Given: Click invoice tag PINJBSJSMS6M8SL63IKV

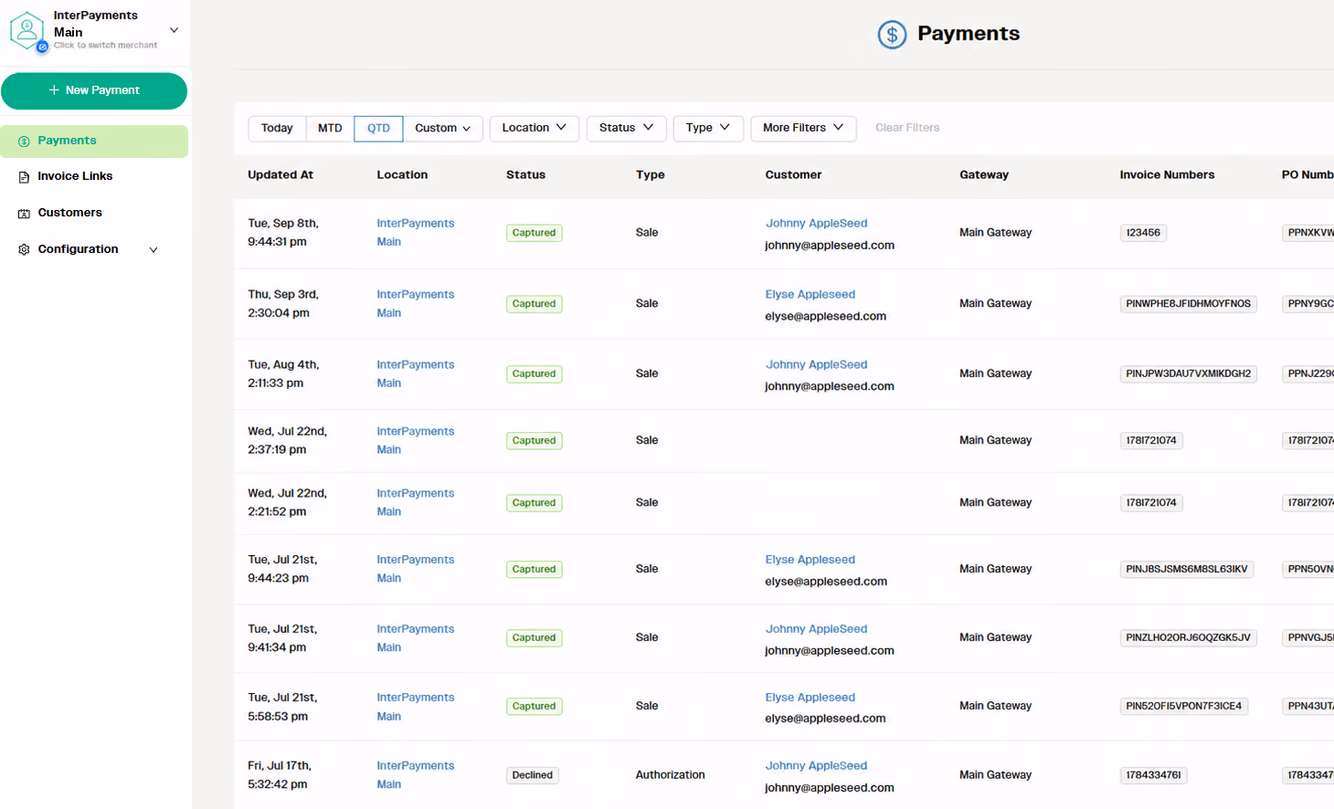Looking at the screenshot, I should pos(1186,570).
